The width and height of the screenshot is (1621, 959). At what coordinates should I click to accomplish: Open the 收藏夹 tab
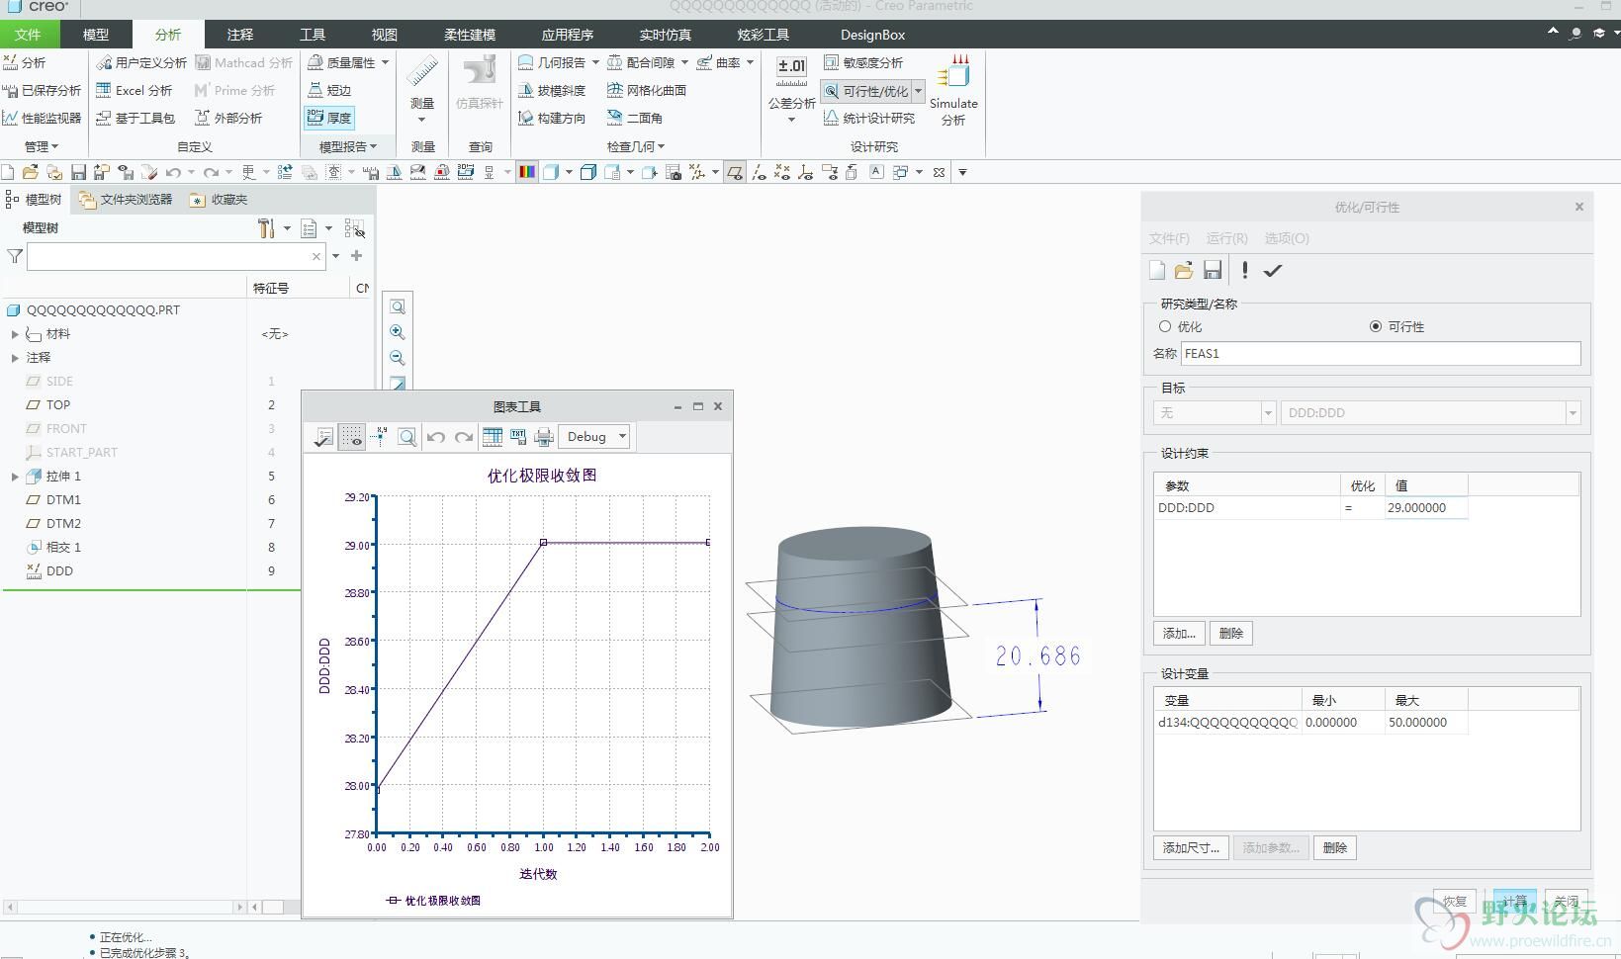tap(219, 200)
